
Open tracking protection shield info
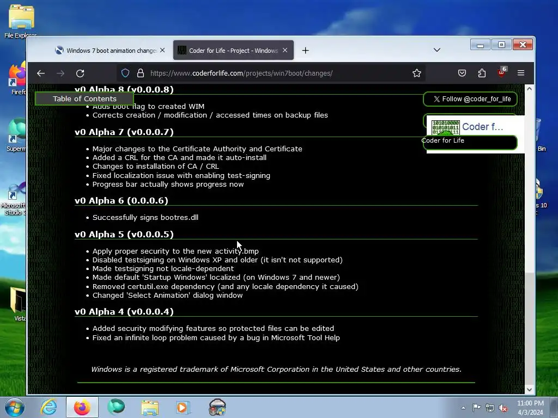point(125,73)
